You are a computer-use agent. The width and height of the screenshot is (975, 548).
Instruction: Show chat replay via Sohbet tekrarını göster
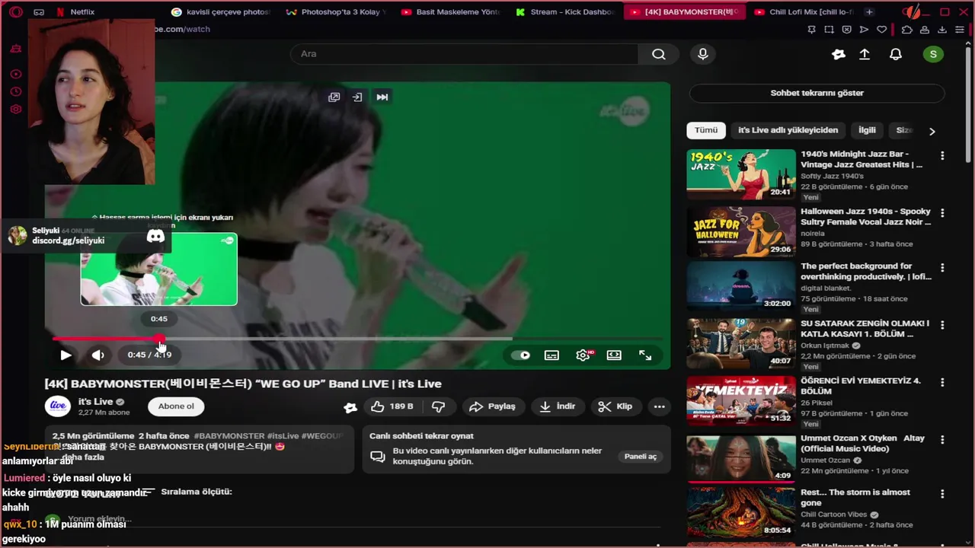(817, 93)
